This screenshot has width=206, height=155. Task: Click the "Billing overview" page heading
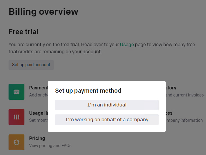pyautogui.click(x=44, y=12)
